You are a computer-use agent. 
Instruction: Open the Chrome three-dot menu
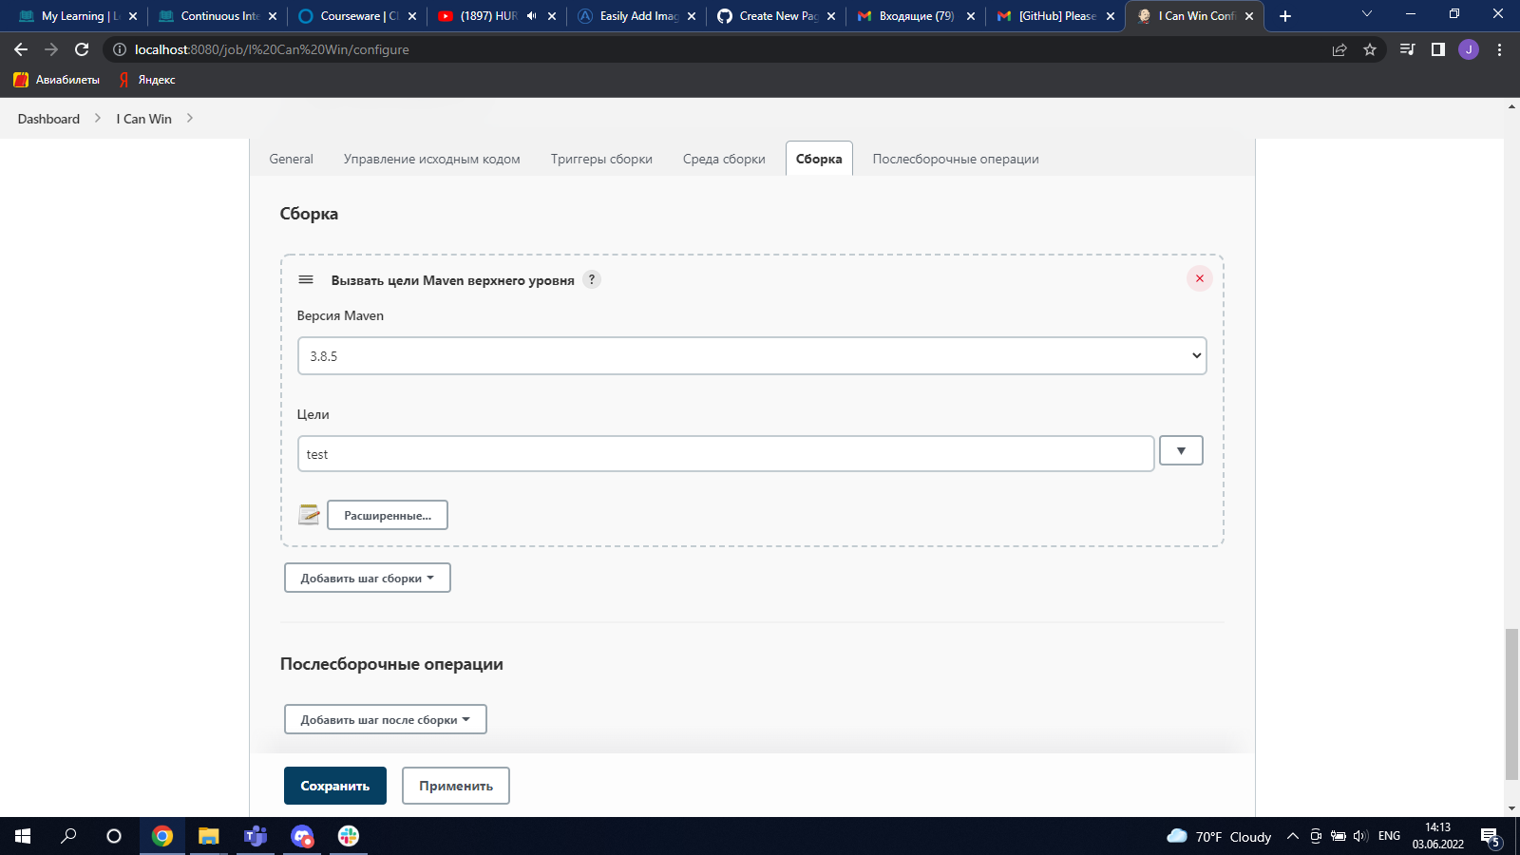coord(1500,49)
